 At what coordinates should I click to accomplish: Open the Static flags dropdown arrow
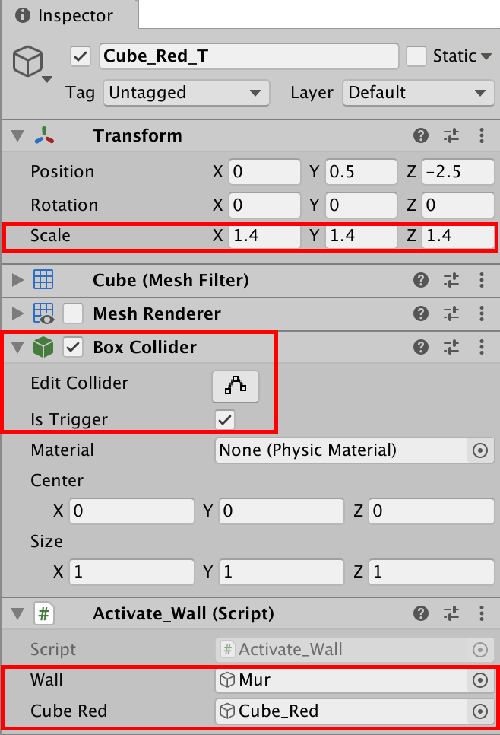pos(487,56)
